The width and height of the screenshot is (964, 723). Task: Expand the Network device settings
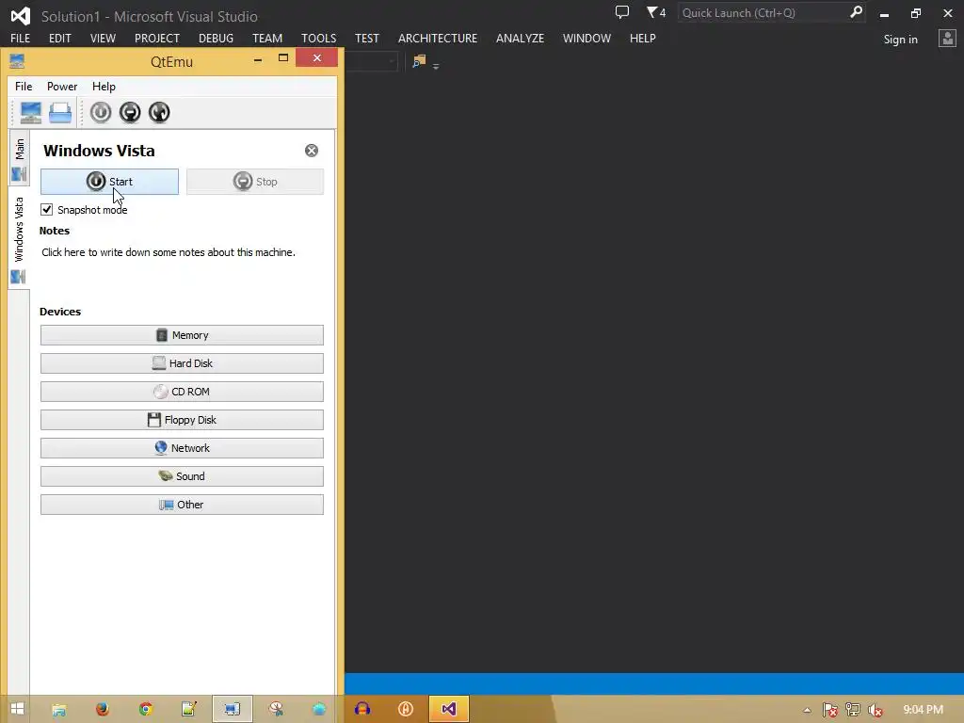(x=182, y=448)
